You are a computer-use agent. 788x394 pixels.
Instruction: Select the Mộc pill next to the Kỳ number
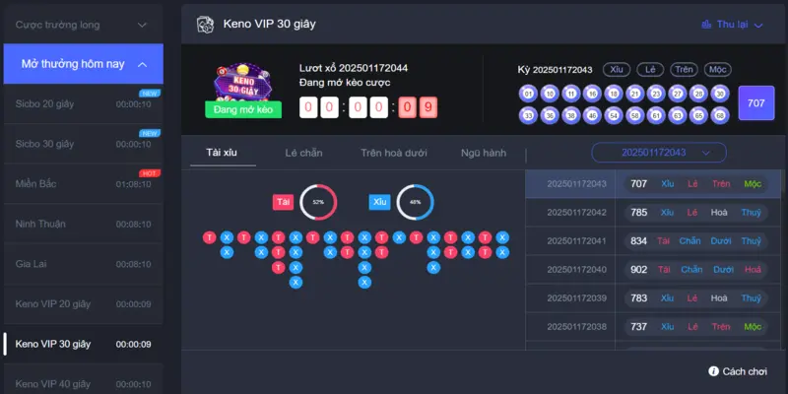(717, 70)
